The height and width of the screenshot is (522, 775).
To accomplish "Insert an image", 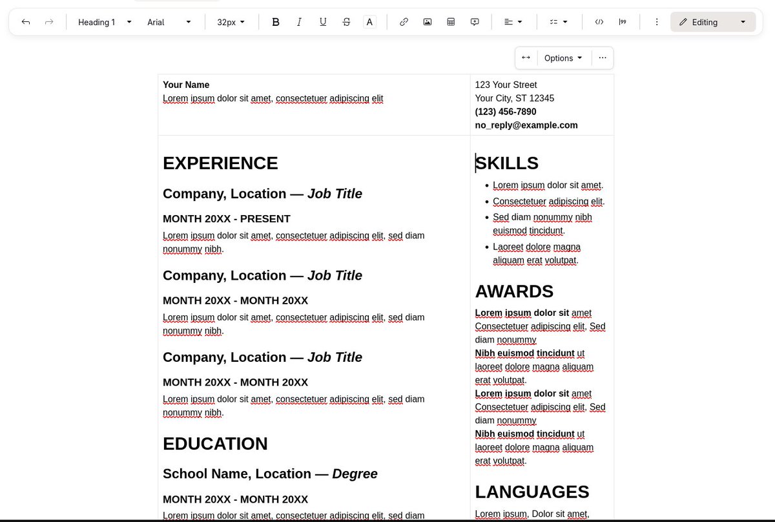I will [x=428, y=22].
